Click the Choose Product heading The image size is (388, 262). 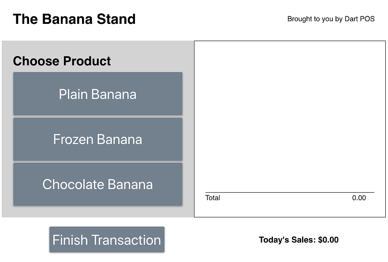click(x=62, y=61)
